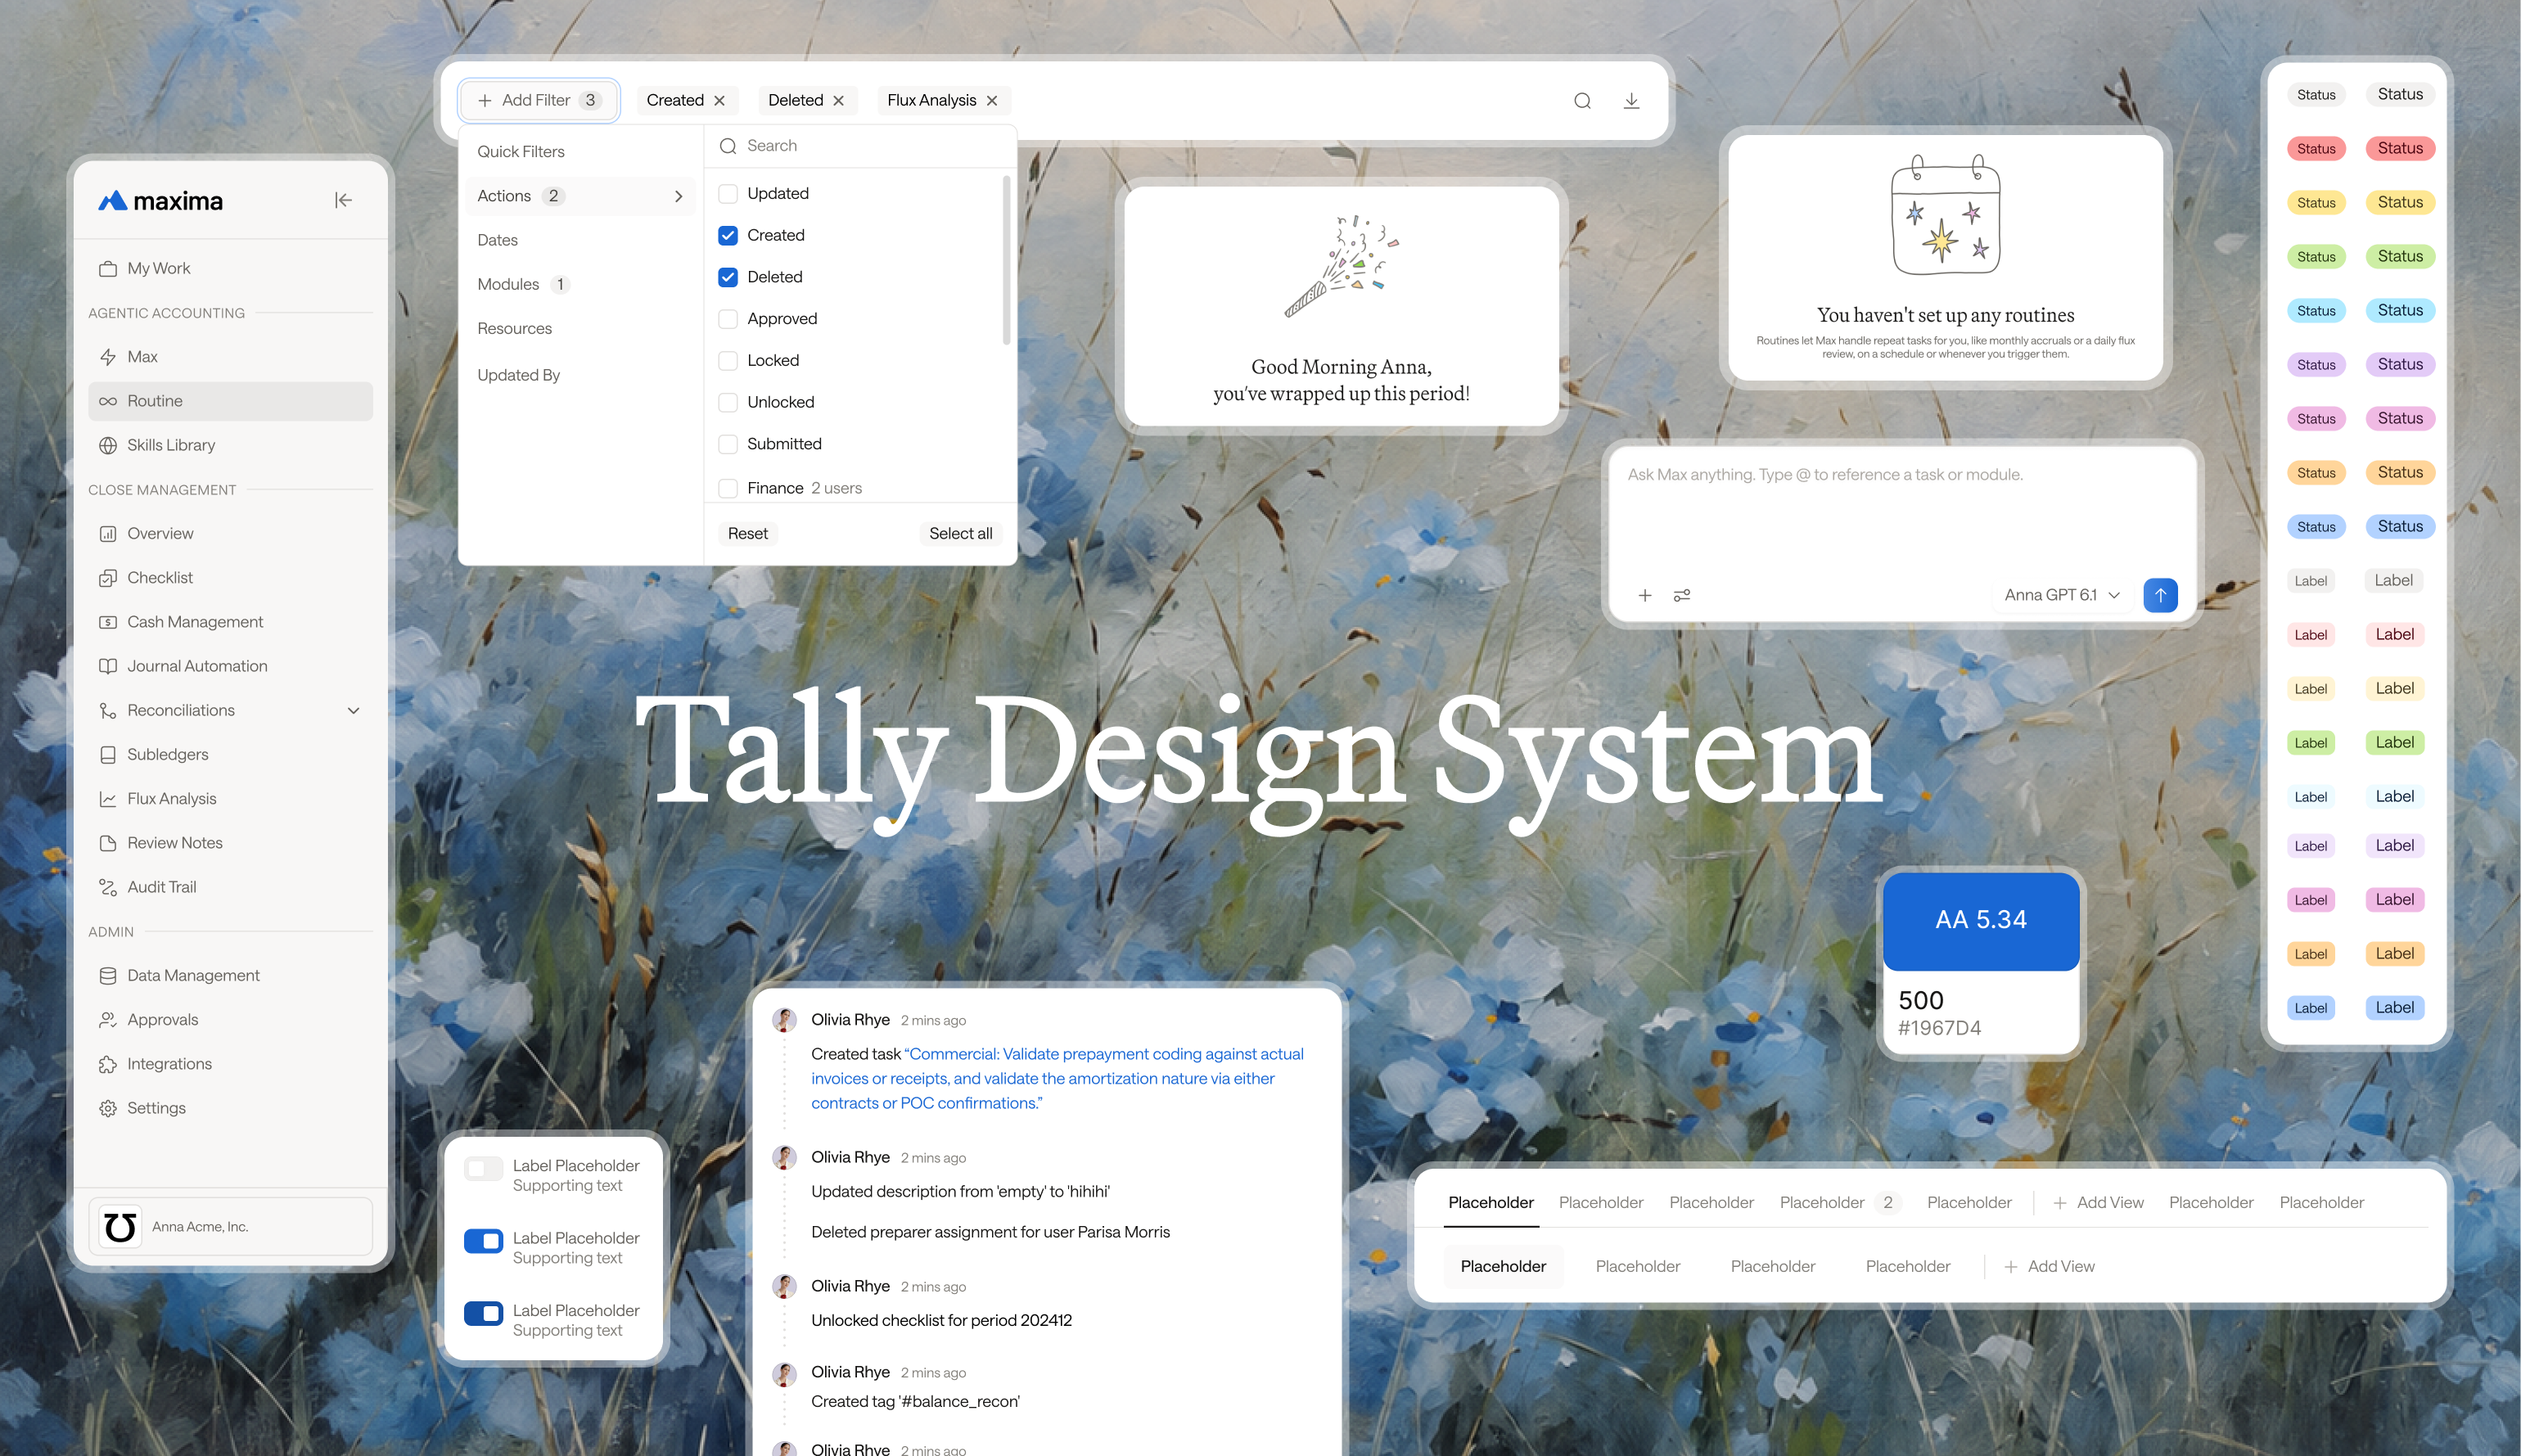Uncheck the Created checkbox
The image size is (2521, 1456).
coord(728,235)
